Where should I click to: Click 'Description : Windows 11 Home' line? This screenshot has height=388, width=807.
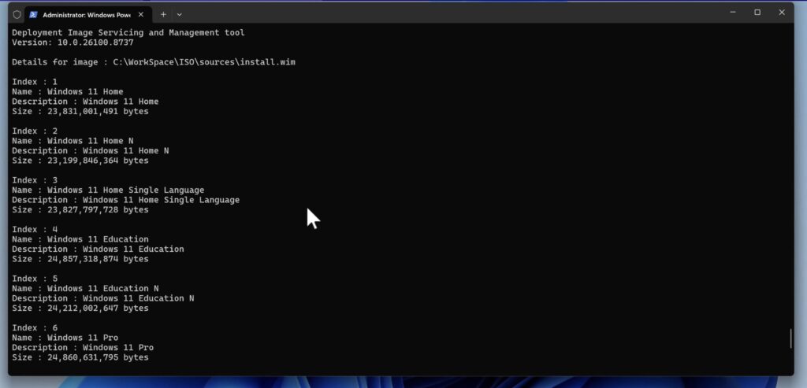[x=85, y=102]
